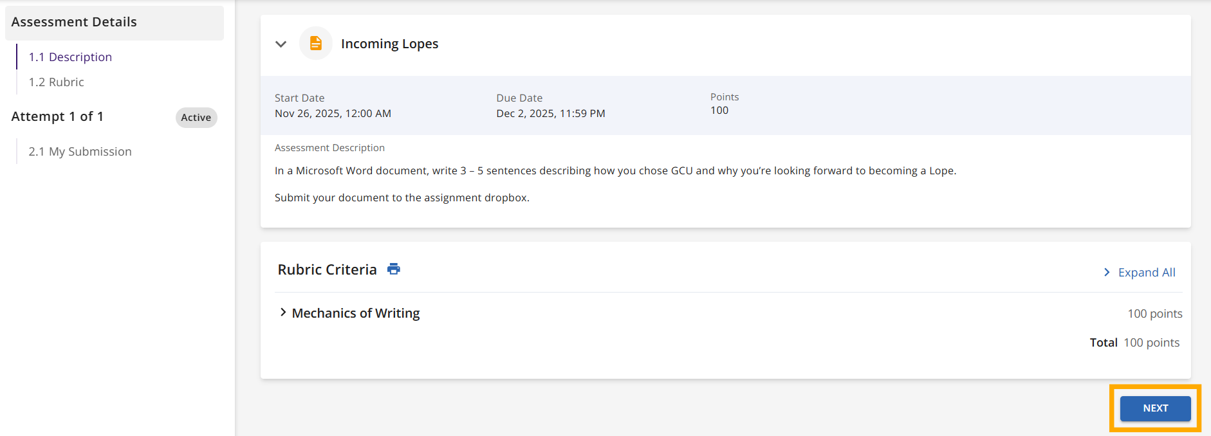The image size is (1211, 436).
Task: Click the Mechanics of Writing label
Action: 355,313
